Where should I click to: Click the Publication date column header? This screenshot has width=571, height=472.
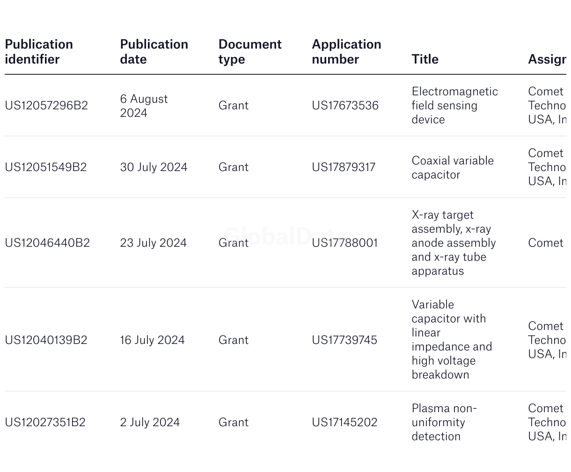(x=154, y=52)
